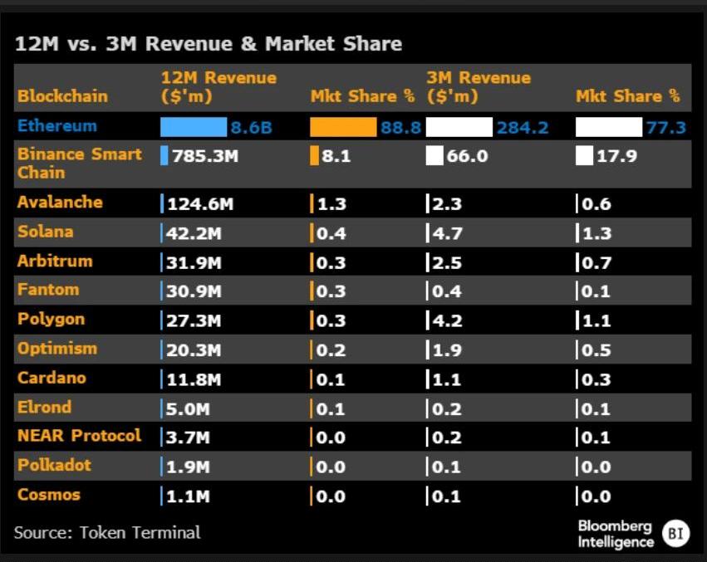Click the Bloomberg Intelligence BI circle logo
The width and height of the screenshot is (707, 562).
tap(676, 534)
